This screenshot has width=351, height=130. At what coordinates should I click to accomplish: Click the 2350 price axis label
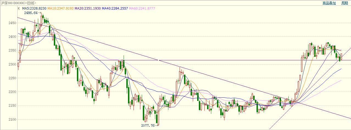pos(12,50)
